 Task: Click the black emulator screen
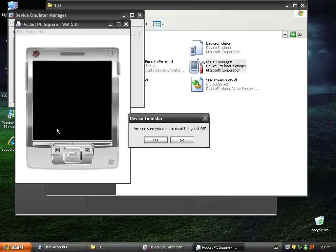[72, 100]
